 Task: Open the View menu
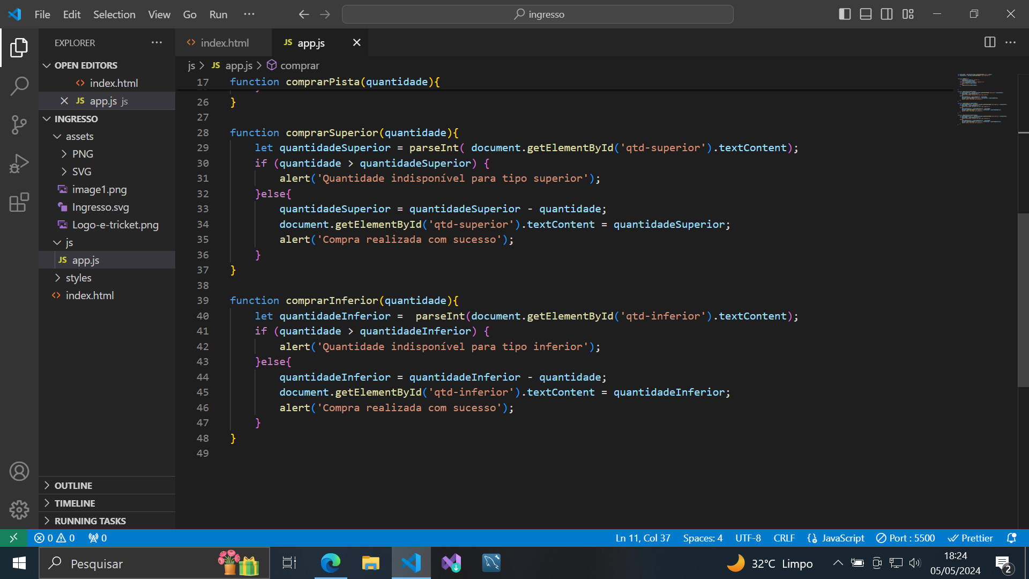pos(159,14)
